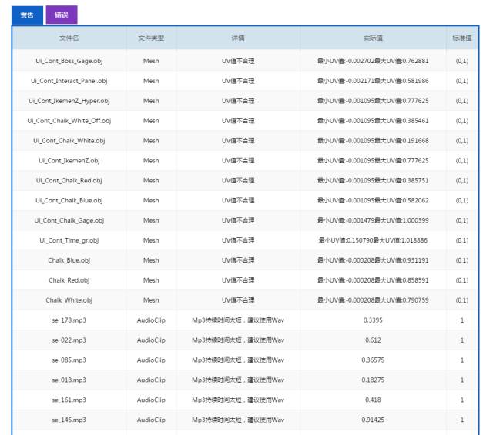
Task: Click the standard value 1 for se_085.mp3
Action: point(462,360)
